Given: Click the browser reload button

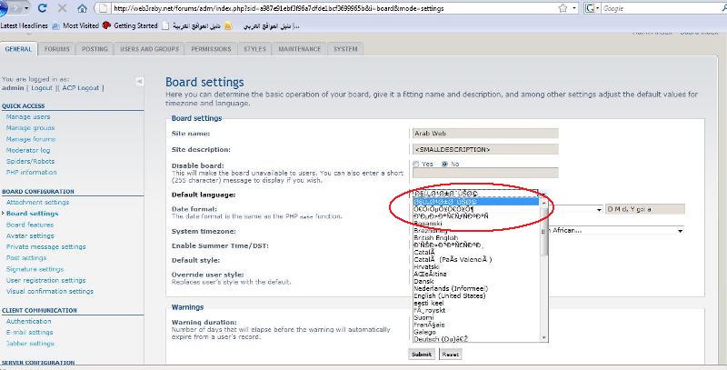Looking at the screenshot, I should 42,8.
